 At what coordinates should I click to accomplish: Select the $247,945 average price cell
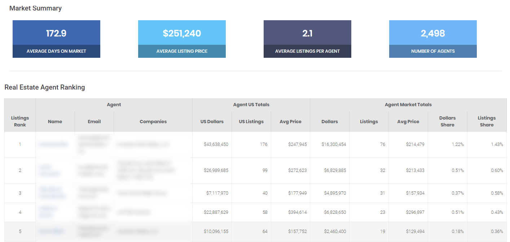click(x=290, y=144)
